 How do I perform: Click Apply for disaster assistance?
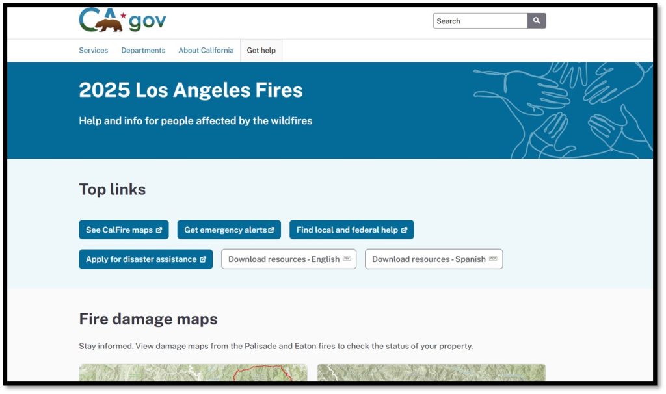[x=140, y=259]
